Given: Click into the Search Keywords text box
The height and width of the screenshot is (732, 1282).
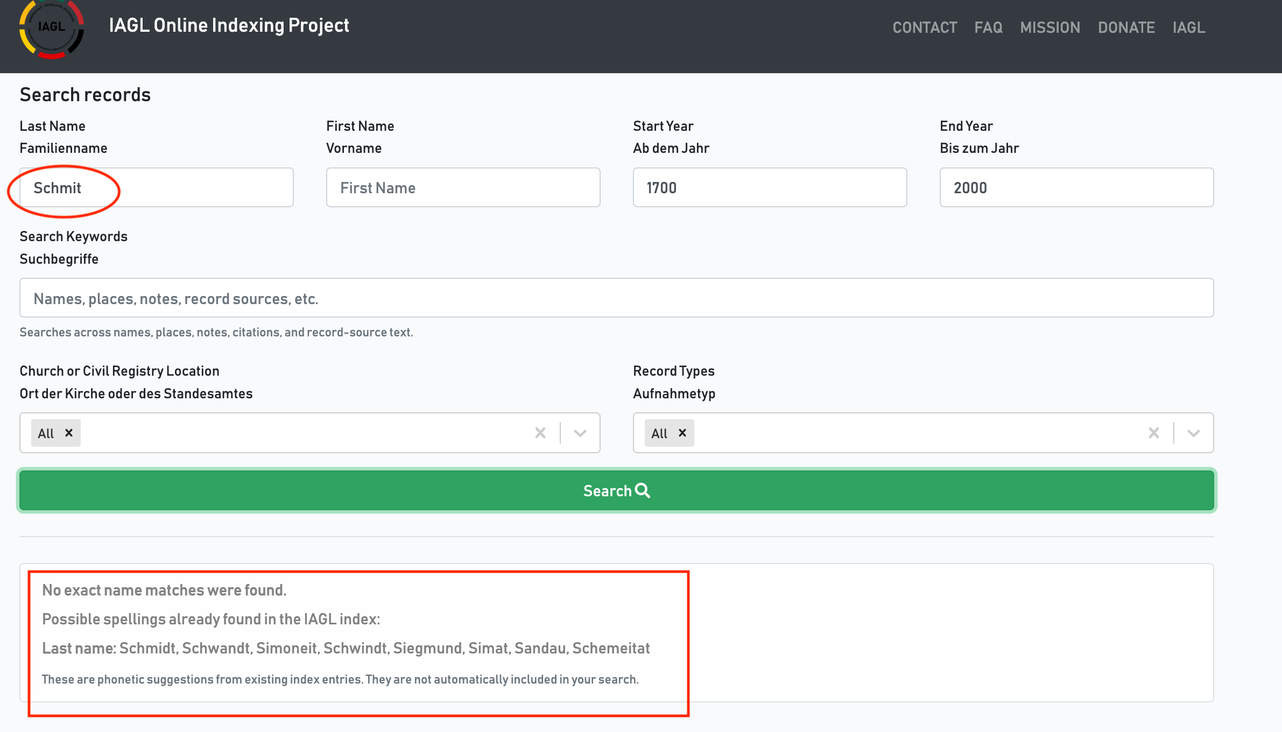Looking at the screenshot, I should (617, 298).
